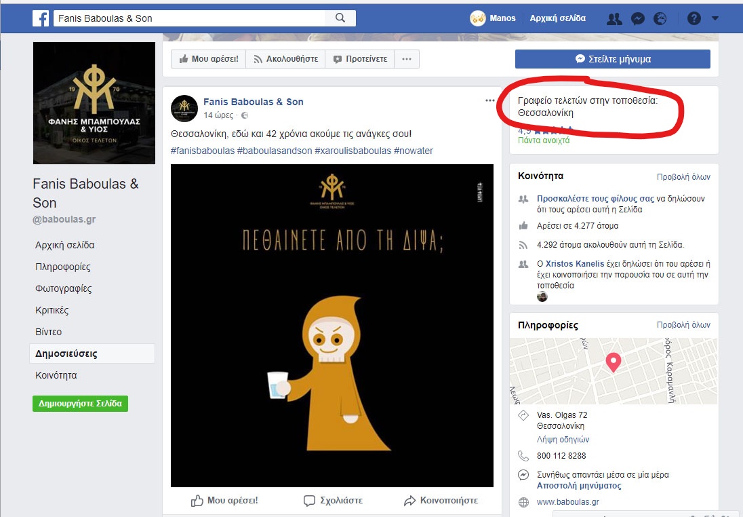Select Κοινότητα in the page sidebar
The height and width of the screenshot is (517, 743).
click(56, 375)
